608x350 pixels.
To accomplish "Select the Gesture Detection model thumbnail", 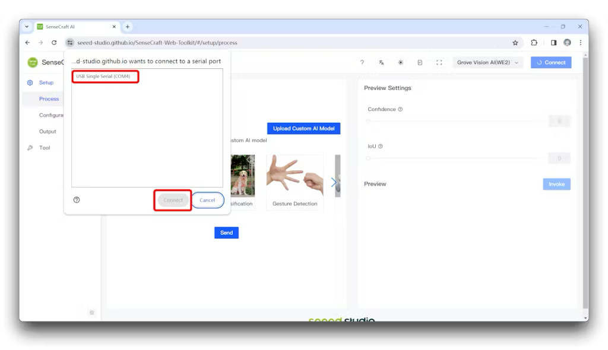I will point(294,178).
